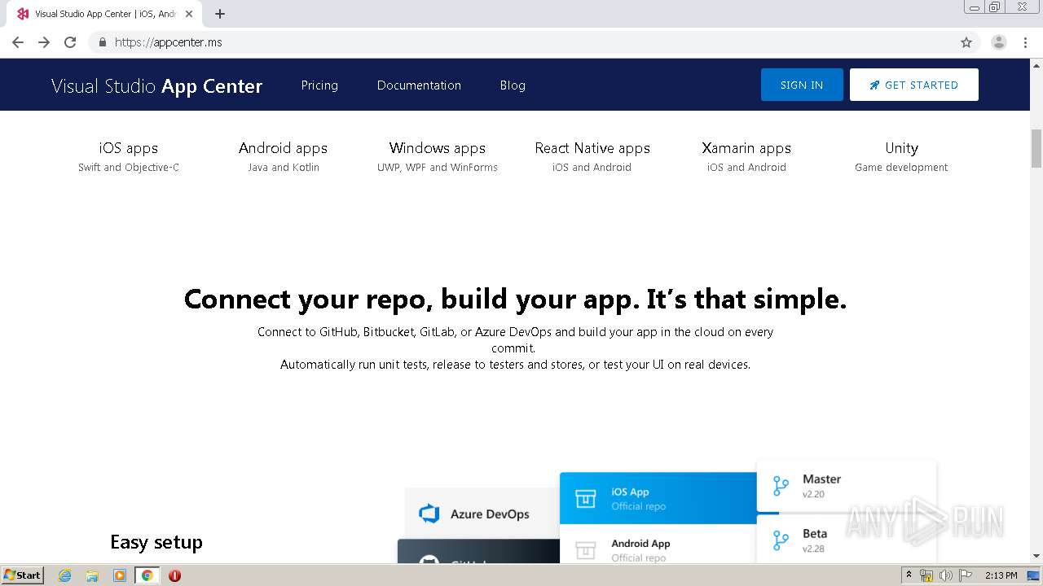Click the Action Center flag icon
The image size is (1043, 586).
click(x=966, y=575)
